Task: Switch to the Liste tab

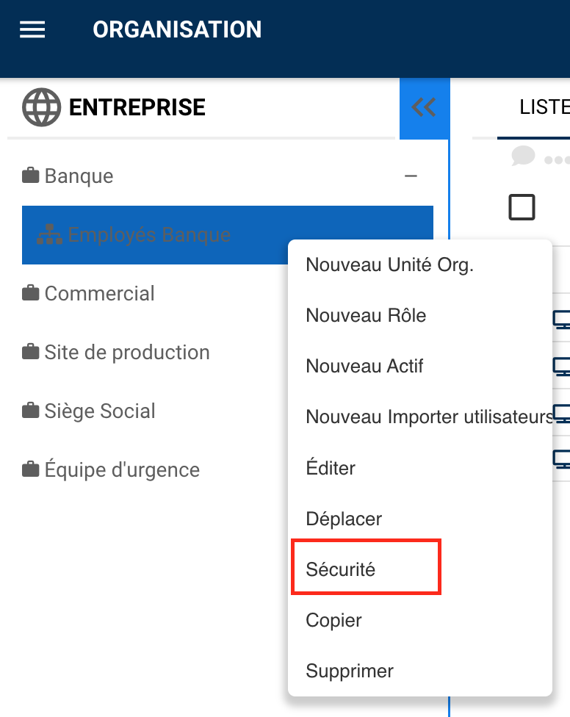Action: tap(544, 107)
